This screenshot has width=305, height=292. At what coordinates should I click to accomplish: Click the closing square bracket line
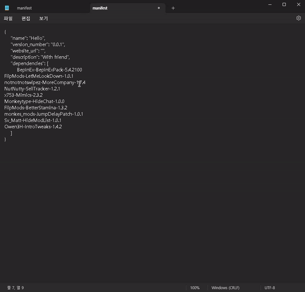coord(11,133)
